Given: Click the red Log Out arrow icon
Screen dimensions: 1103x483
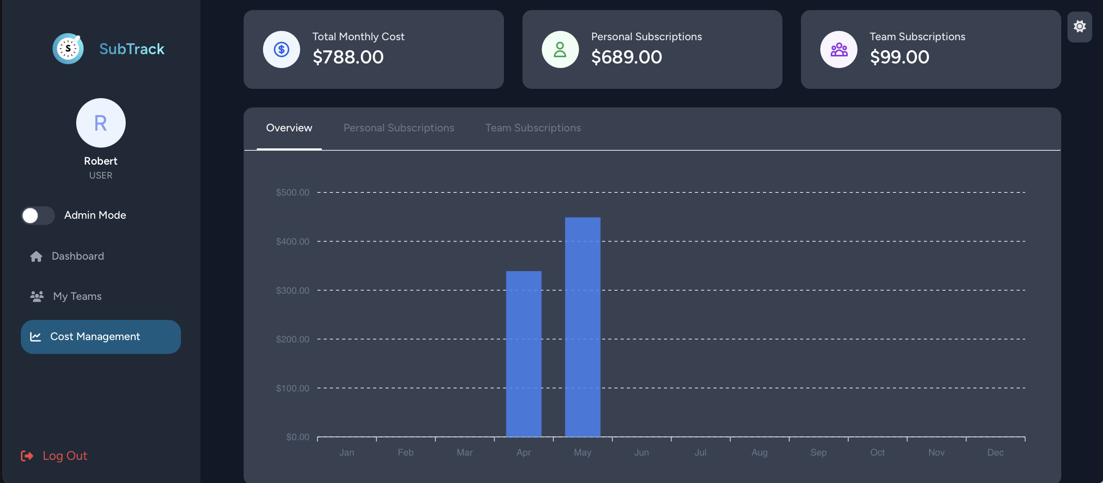Looking at the screenshot, I should click(27, 456).
